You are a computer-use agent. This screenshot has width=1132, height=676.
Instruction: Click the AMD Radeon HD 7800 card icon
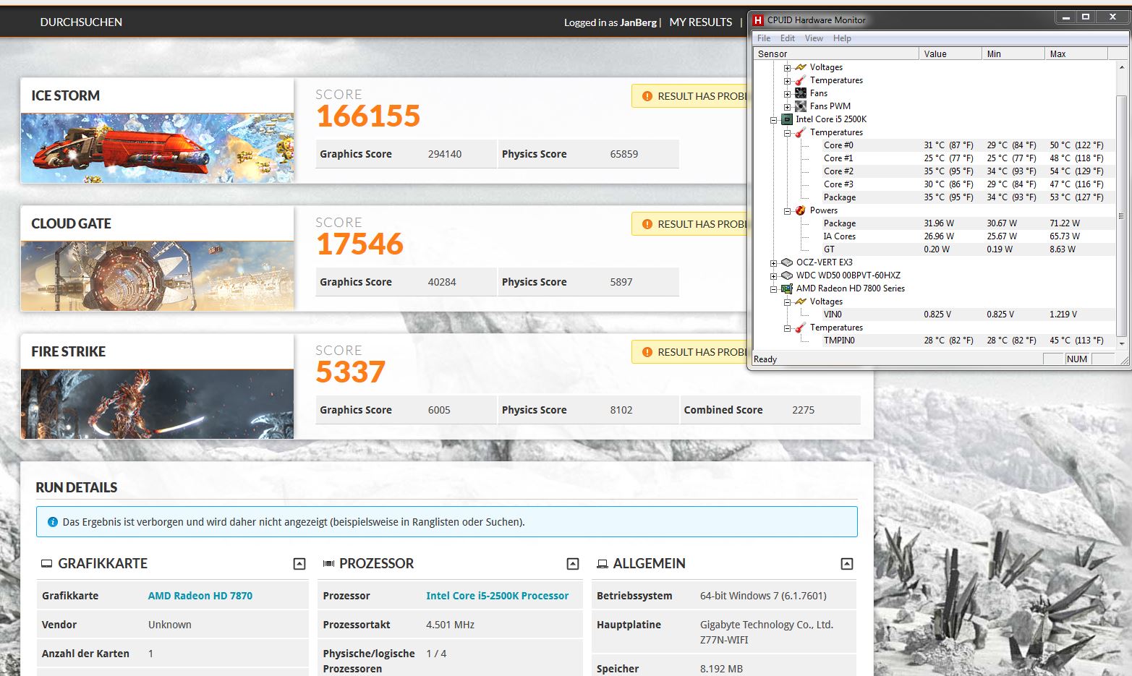pyautogui.click(x=786, y=288)
